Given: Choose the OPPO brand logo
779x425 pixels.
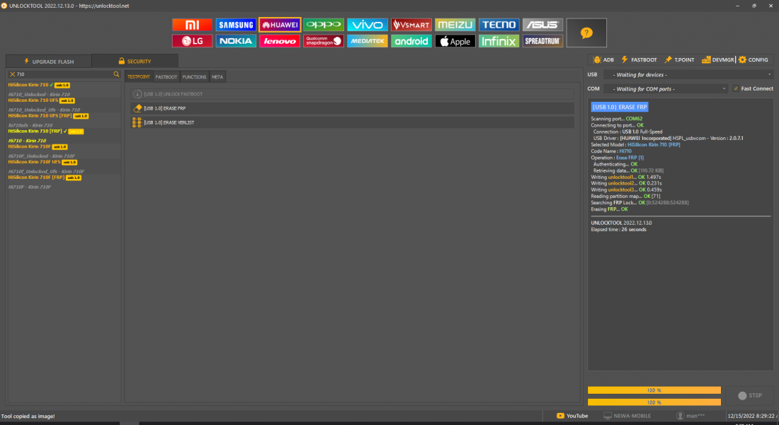Looking at the screenshot, I should (324, 25).
